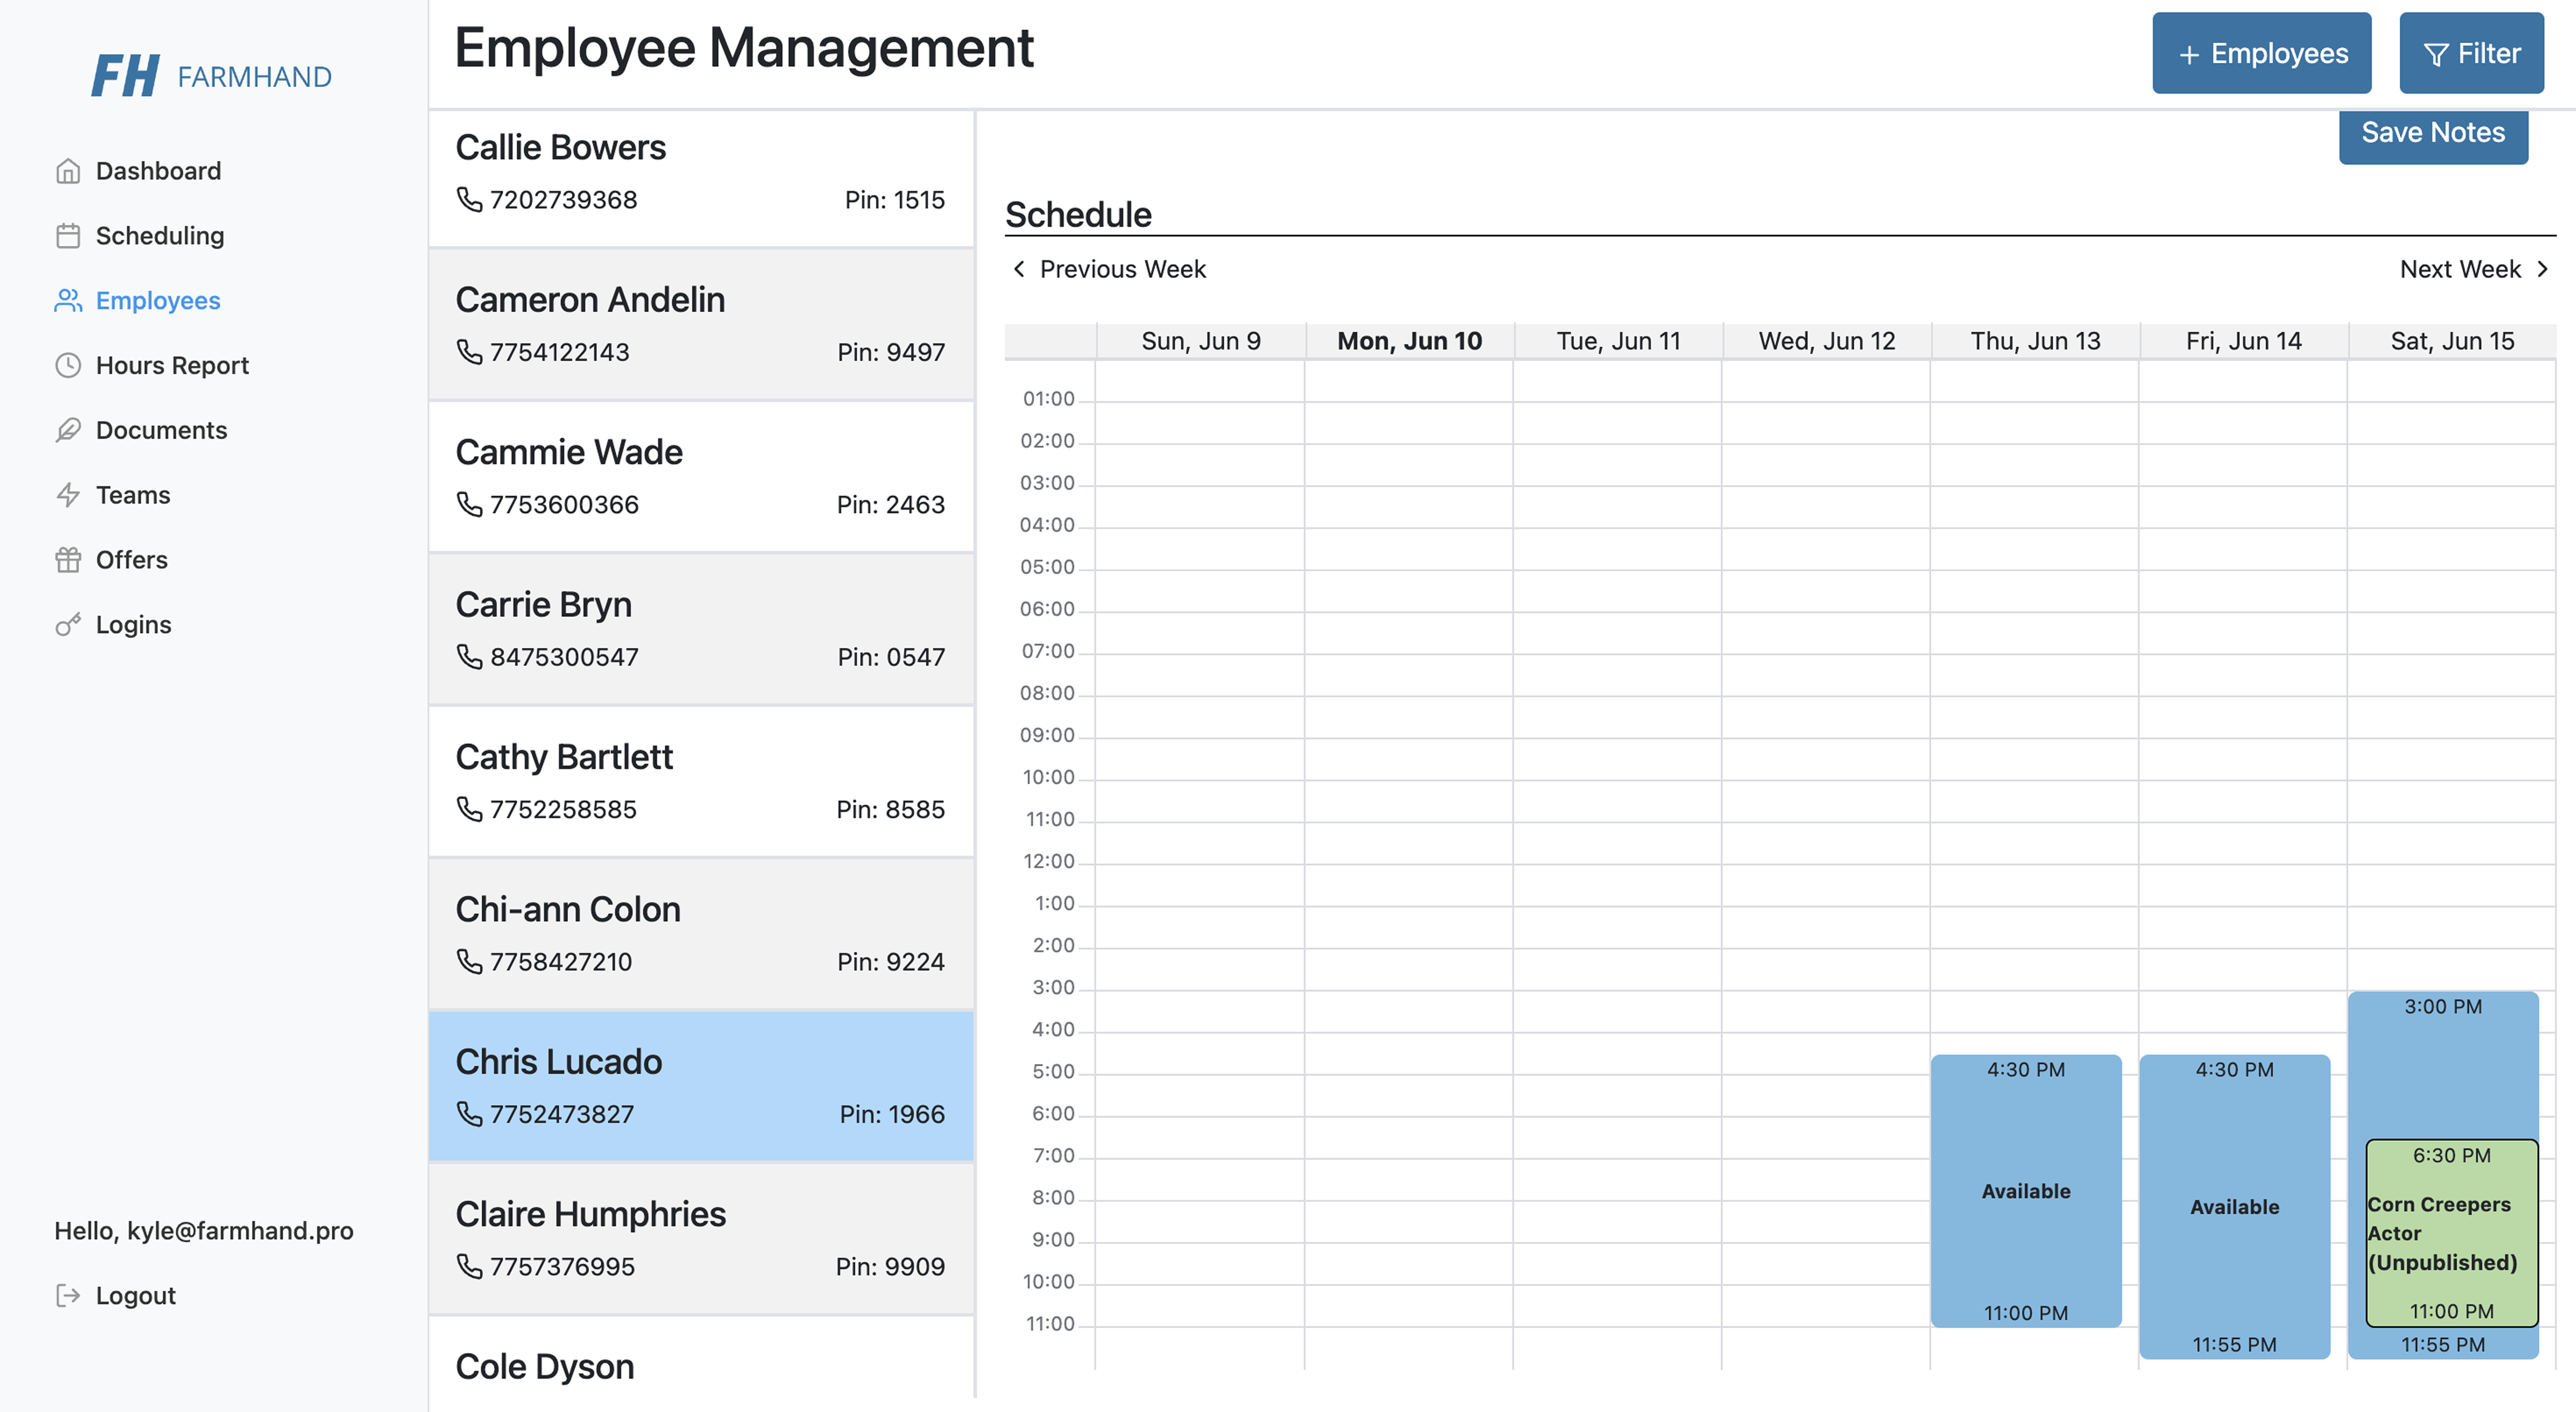Select employee Cammie Wade
The image size is (2576, 1412).
701,477
